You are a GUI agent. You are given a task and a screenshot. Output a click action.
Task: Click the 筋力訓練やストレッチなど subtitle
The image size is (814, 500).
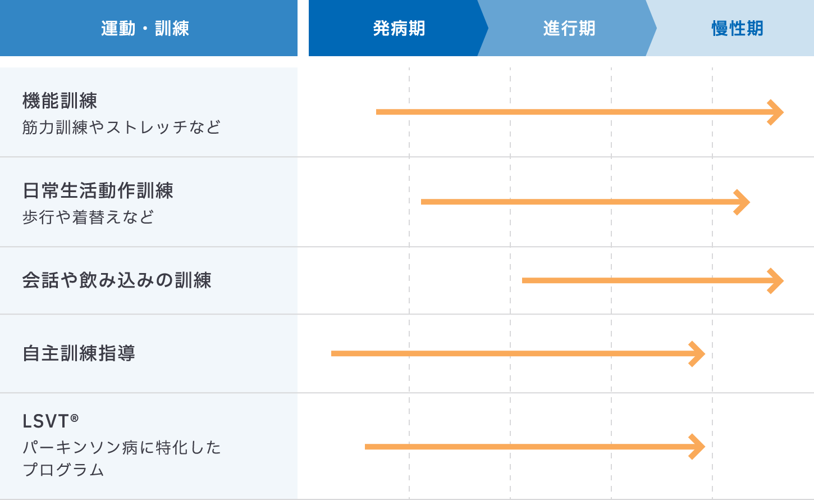tap(121, 128)
